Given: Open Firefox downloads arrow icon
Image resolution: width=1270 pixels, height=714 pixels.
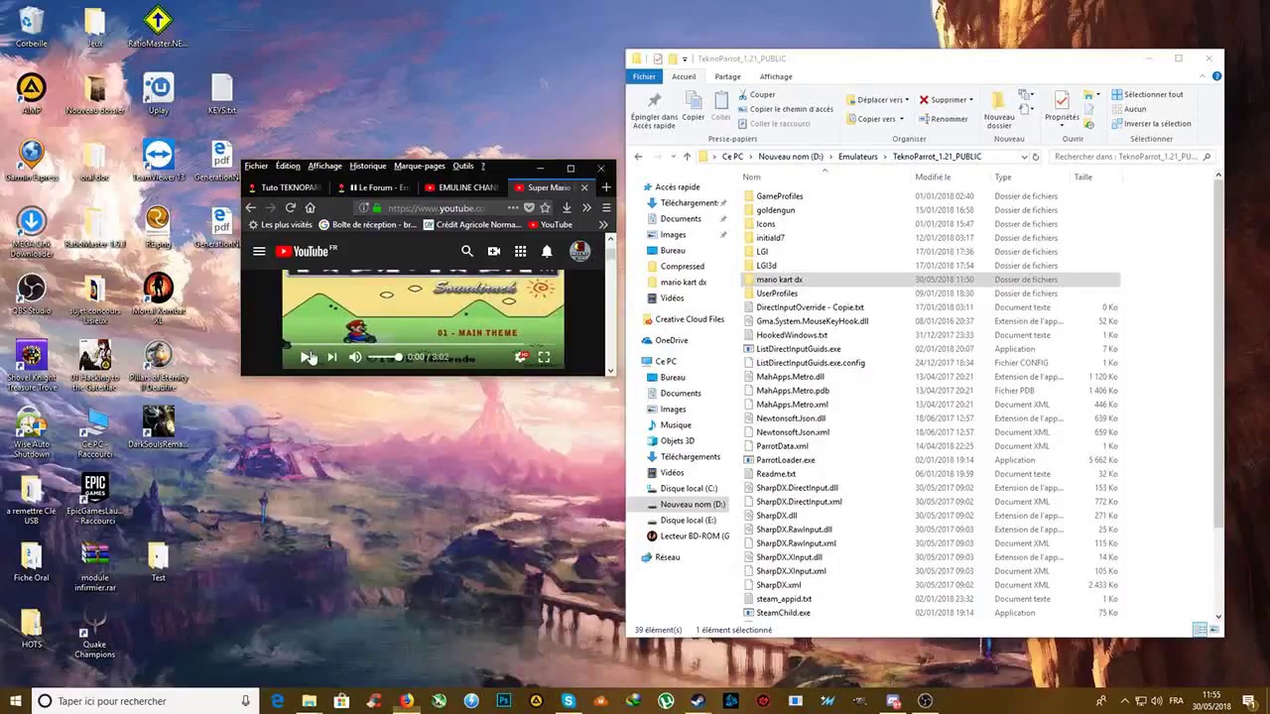Looking at the screenshot, I should [x=567, y=208].
